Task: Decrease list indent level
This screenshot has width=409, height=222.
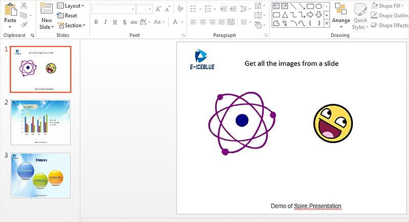Action: pyautogui.click(x=223, y=9)
